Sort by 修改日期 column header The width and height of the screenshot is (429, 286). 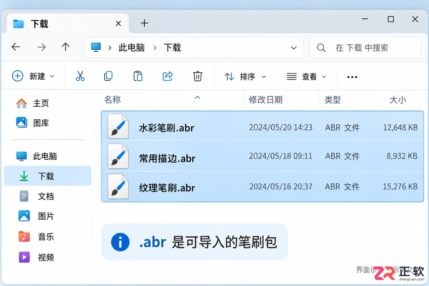(x=265, y=100)
